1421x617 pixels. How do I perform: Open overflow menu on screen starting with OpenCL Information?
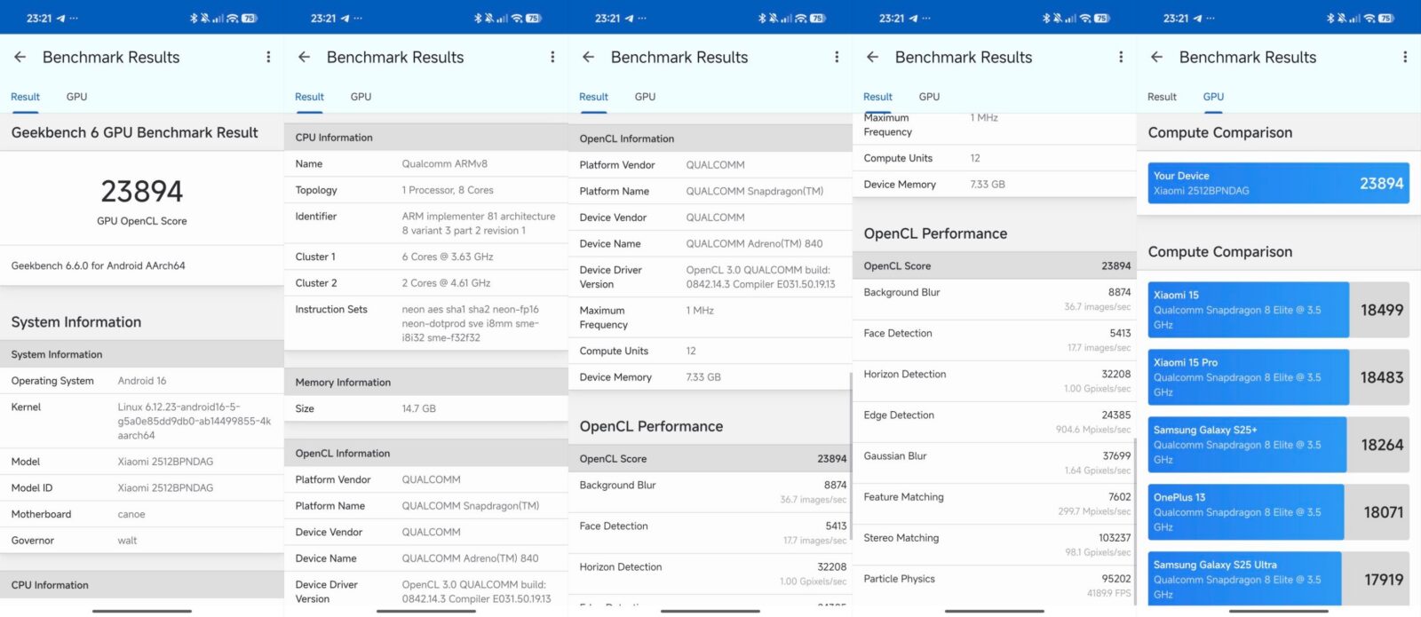point(837,57)
